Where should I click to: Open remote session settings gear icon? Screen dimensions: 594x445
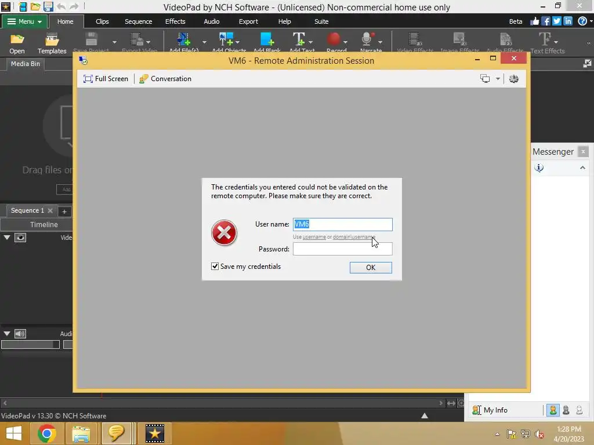click(x=514, y=79)
